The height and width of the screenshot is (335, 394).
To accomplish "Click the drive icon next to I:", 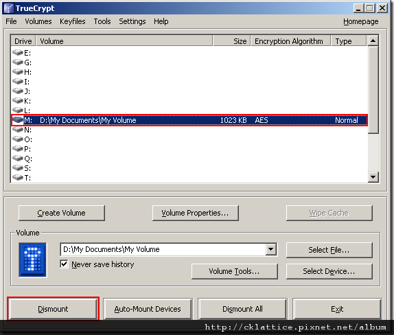I will click(x=18, y=82).
